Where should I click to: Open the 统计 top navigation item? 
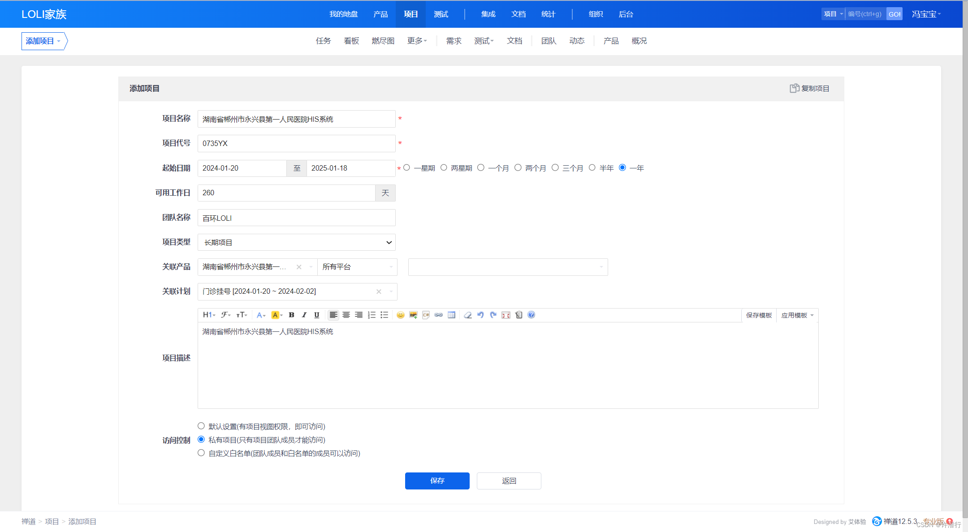coord(548,14)
